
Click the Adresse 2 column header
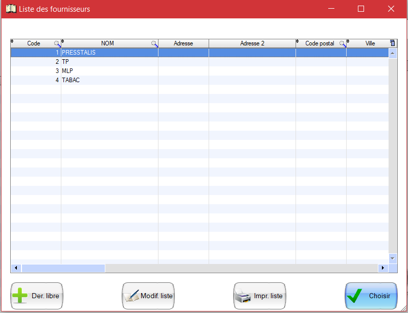(x=252, y=44)
